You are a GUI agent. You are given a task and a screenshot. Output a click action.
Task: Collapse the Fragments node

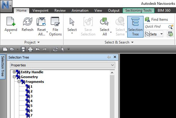[x=19, y=82]
